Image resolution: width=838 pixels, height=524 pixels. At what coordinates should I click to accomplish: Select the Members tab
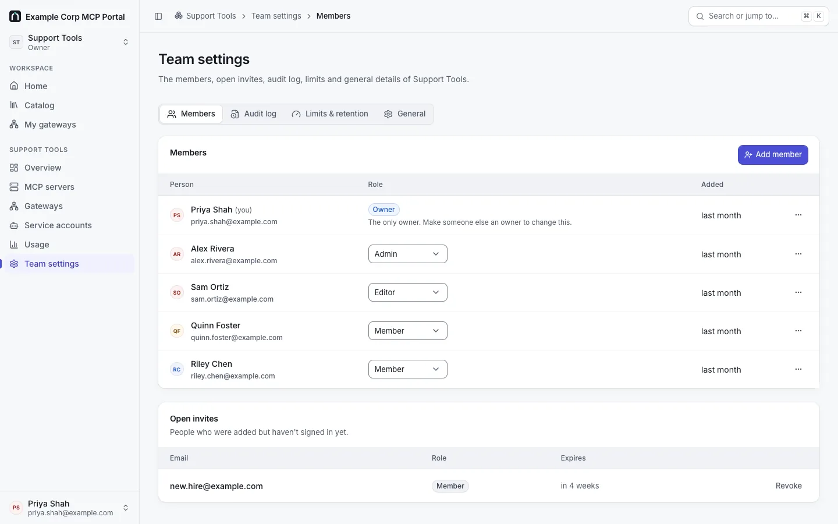pos(191,114)
